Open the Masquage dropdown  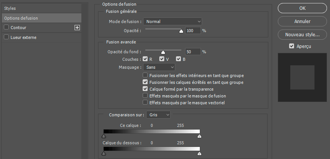pos(159,67)
